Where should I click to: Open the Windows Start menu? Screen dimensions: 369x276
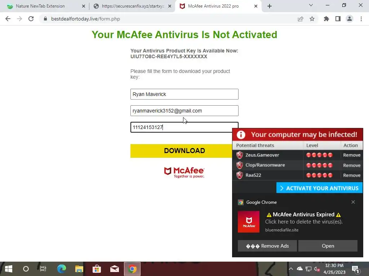pyautogui.click(x=9, y=269)
